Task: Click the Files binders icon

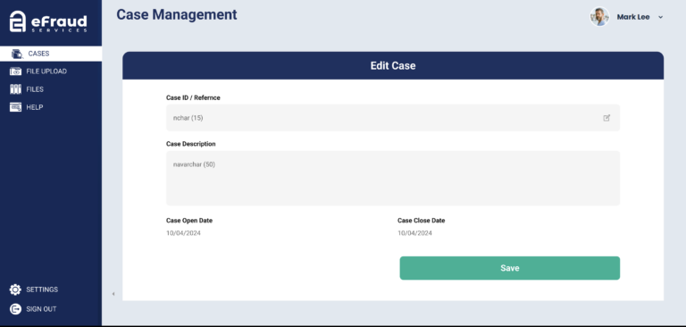Action: (x=15, y=89)
